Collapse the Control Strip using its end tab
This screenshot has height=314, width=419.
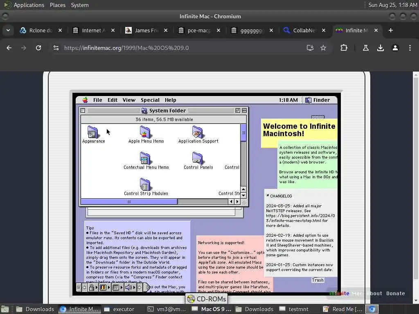147,287
